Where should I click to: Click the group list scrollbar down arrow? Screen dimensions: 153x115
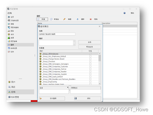point(100,84)
